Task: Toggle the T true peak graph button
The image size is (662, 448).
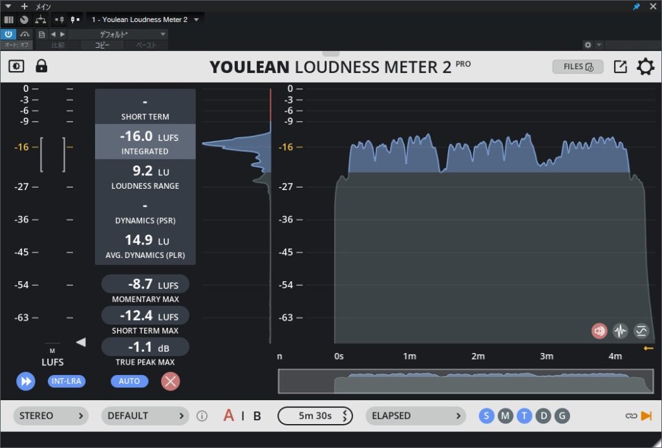Action: pos(524,416)
